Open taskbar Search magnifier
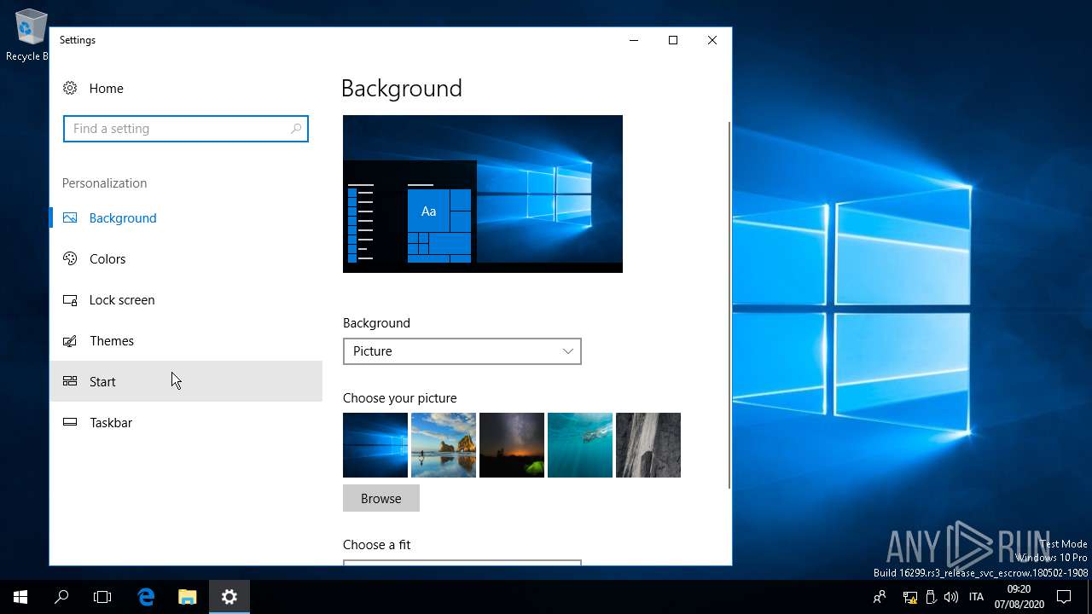Image resolution: width=1092 pixels, height=614 pixels. [61, 597]
